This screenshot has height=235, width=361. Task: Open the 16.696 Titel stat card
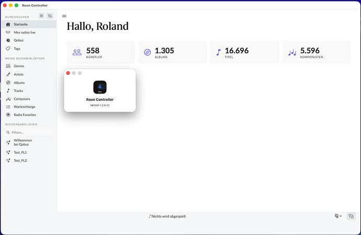click(x=244, y=52)
